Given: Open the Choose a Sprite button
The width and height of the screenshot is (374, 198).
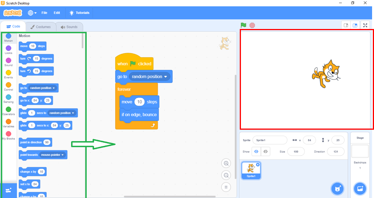Looking at the screenshot, I should pyautogui.click(x=337, y=188).
